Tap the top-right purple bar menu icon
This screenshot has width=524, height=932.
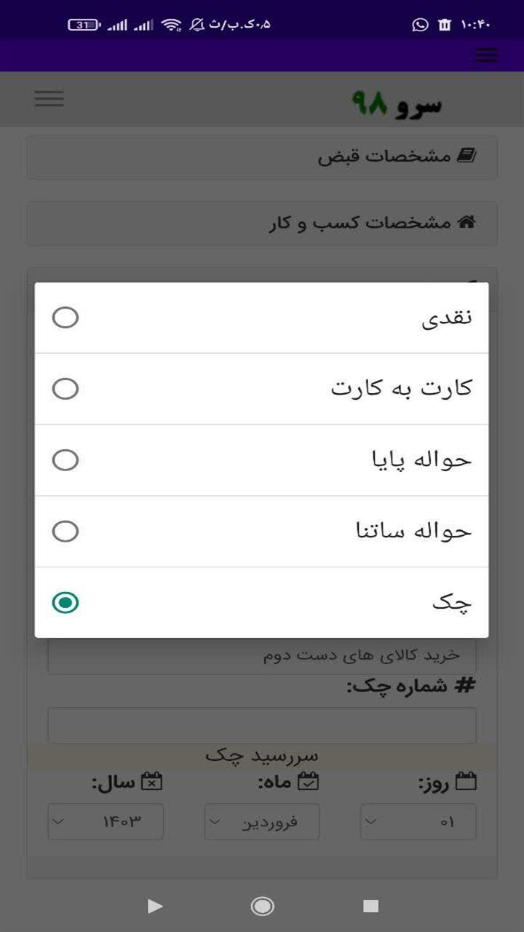[486, 55]
